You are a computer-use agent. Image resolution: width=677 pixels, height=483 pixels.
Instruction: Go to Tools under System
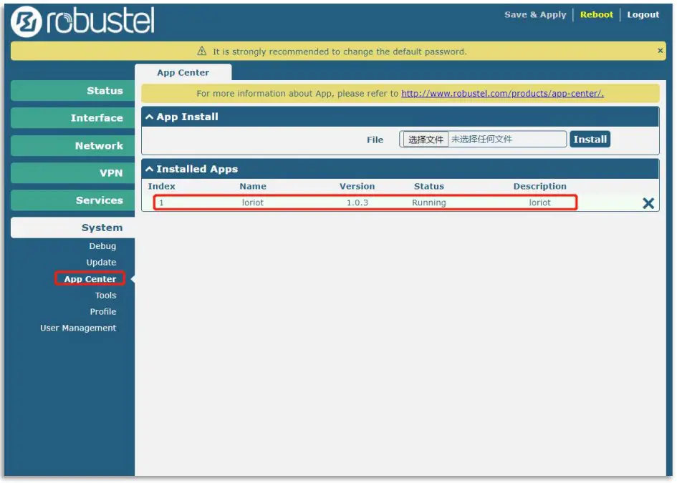pyautogui.click(x=106, y=296)
